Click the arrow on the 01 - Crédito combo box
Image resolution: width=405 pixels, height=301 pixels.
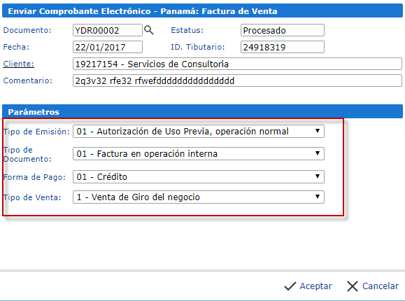[318, 176]
